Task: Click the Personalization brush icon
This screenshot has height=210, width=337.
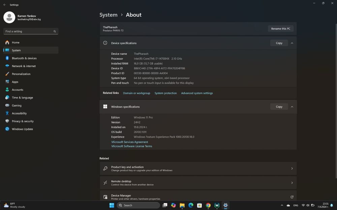Action: (7, 74)
